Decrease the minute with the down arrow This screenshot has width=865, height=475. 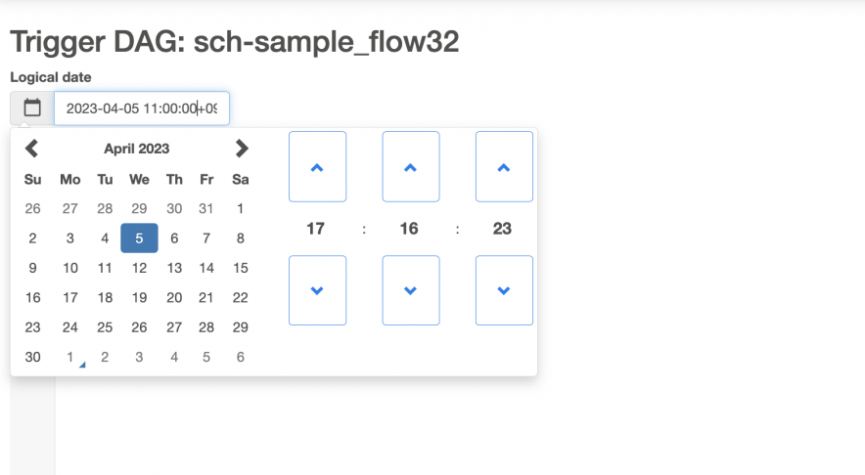point(410,290)
